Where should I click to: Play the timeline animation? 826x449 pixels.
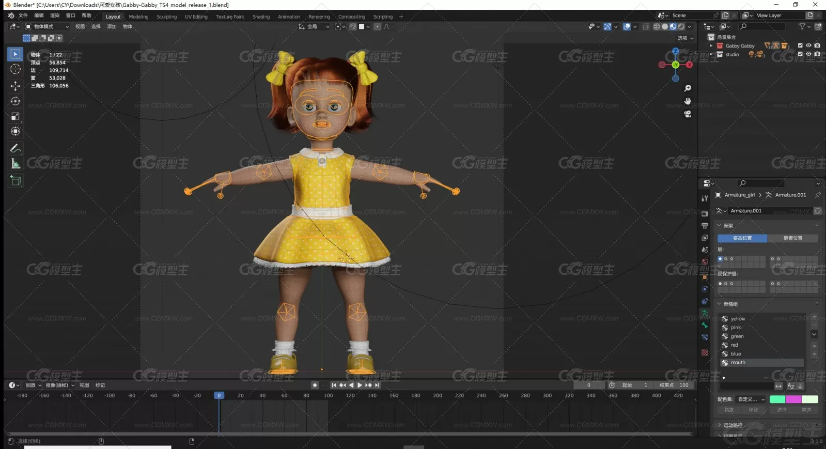(x=360, y=385)
